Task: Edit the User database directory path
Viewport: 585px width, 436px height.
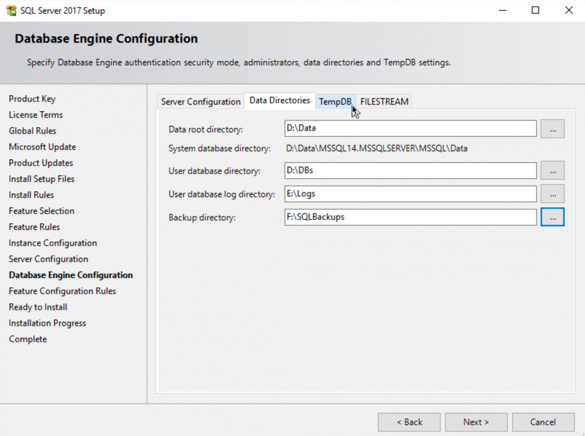Action: (410, 170)
